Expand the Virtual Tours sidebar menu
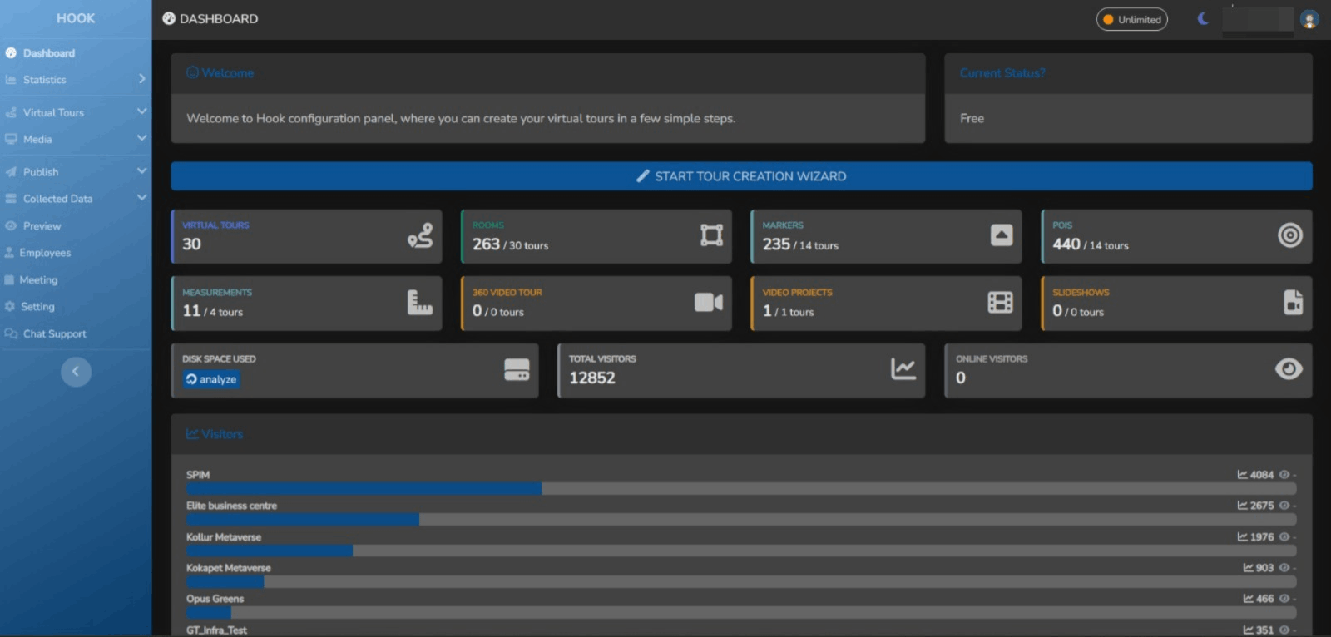Image resolution: width=1331 pixels, height=637 pixels. point(75,112)
